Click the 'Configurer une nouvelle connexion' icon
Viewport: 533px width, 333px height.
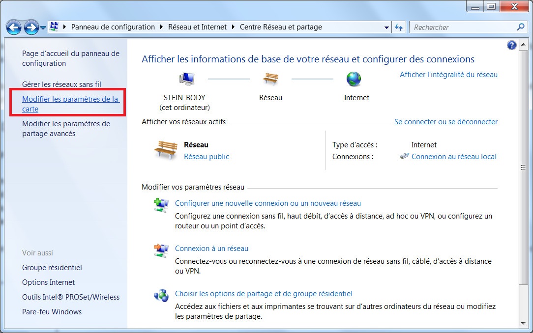point(161,205)
